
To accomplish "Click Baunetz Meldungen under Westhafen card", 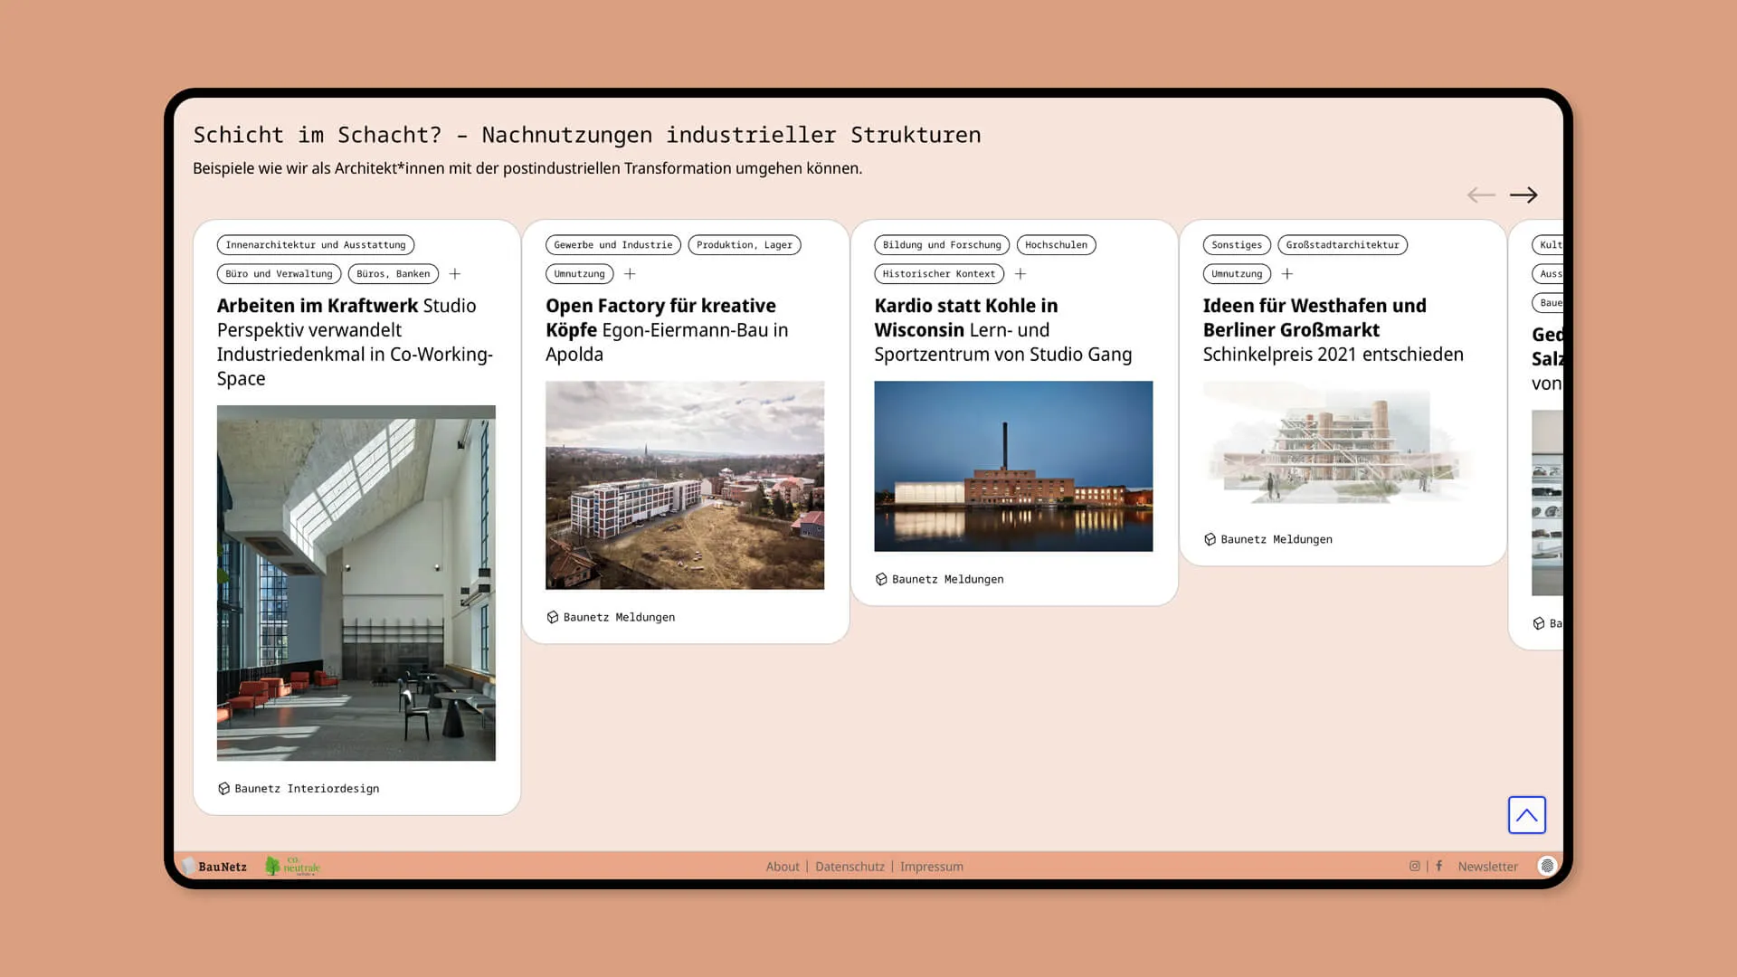I will 1277,539.
